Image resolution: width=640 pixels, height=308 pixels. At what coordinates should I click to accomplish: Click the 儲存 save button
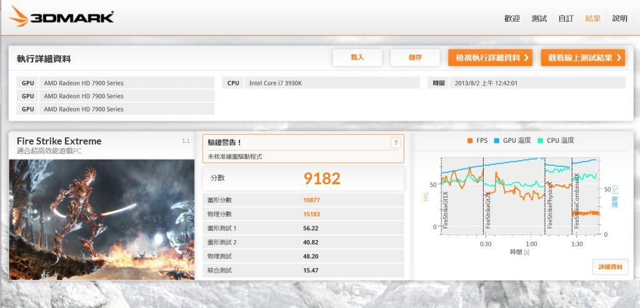click(x=415, y=57)
